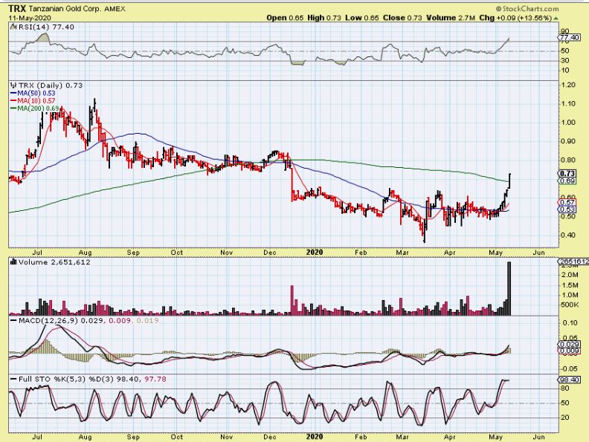Viewport: 589px width, 442px height.
Task: Click the volume bars icon beside Volume label
Action: [14, 262]
